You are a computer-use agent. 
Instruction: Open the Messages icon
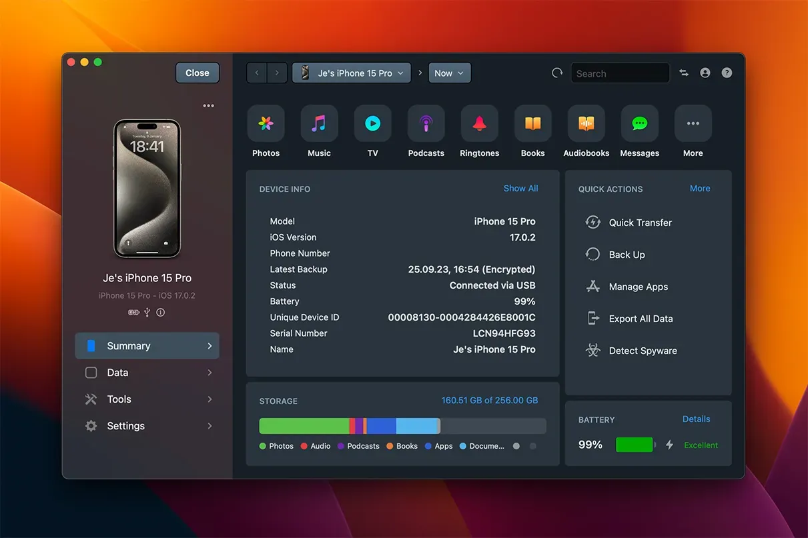pos(639,124)
